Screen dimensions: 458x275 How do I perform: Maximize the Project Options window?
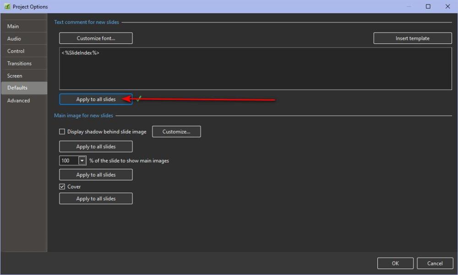(428, 7)
